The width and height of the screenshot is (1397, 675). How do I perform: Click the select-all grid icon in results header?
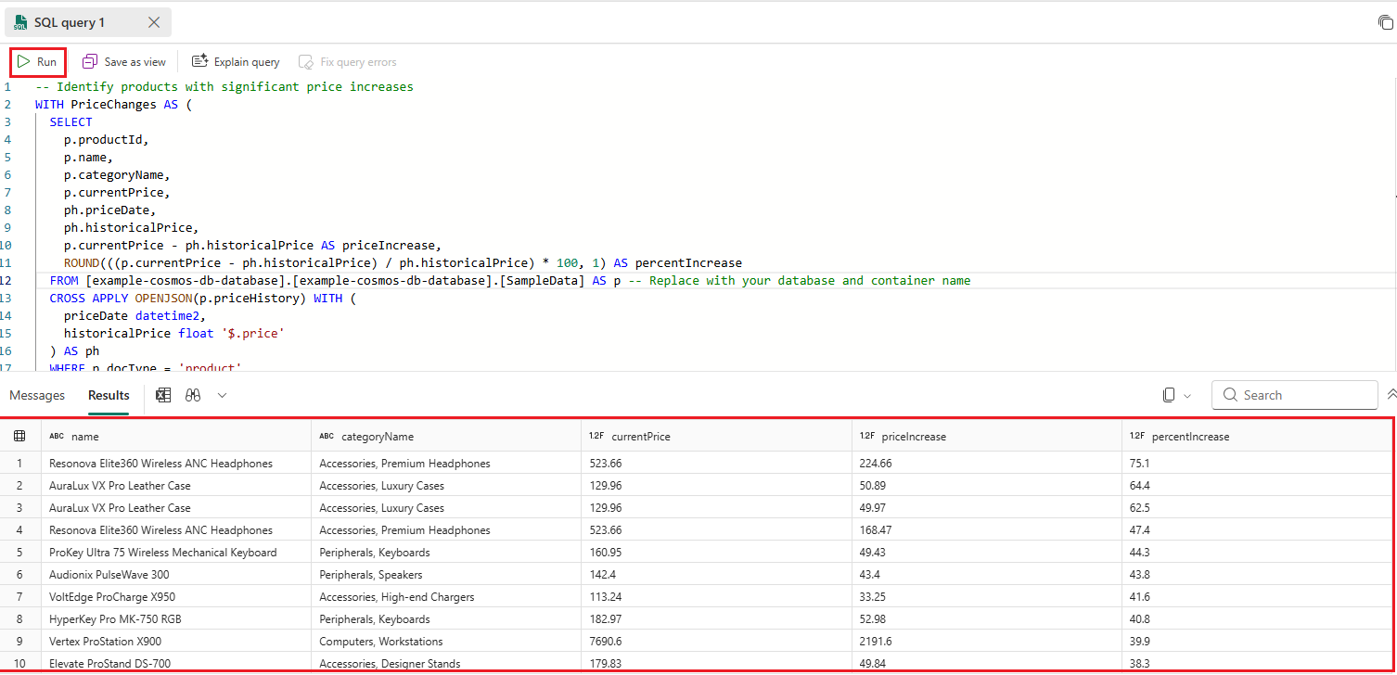(x=20, y=436)
